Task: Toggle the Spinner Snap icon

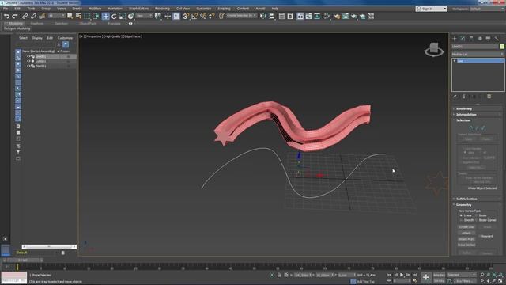Action: 211,16
